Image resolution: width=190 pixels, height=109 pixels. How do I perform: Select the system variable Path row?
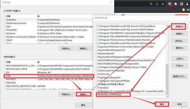coord(49,76)
